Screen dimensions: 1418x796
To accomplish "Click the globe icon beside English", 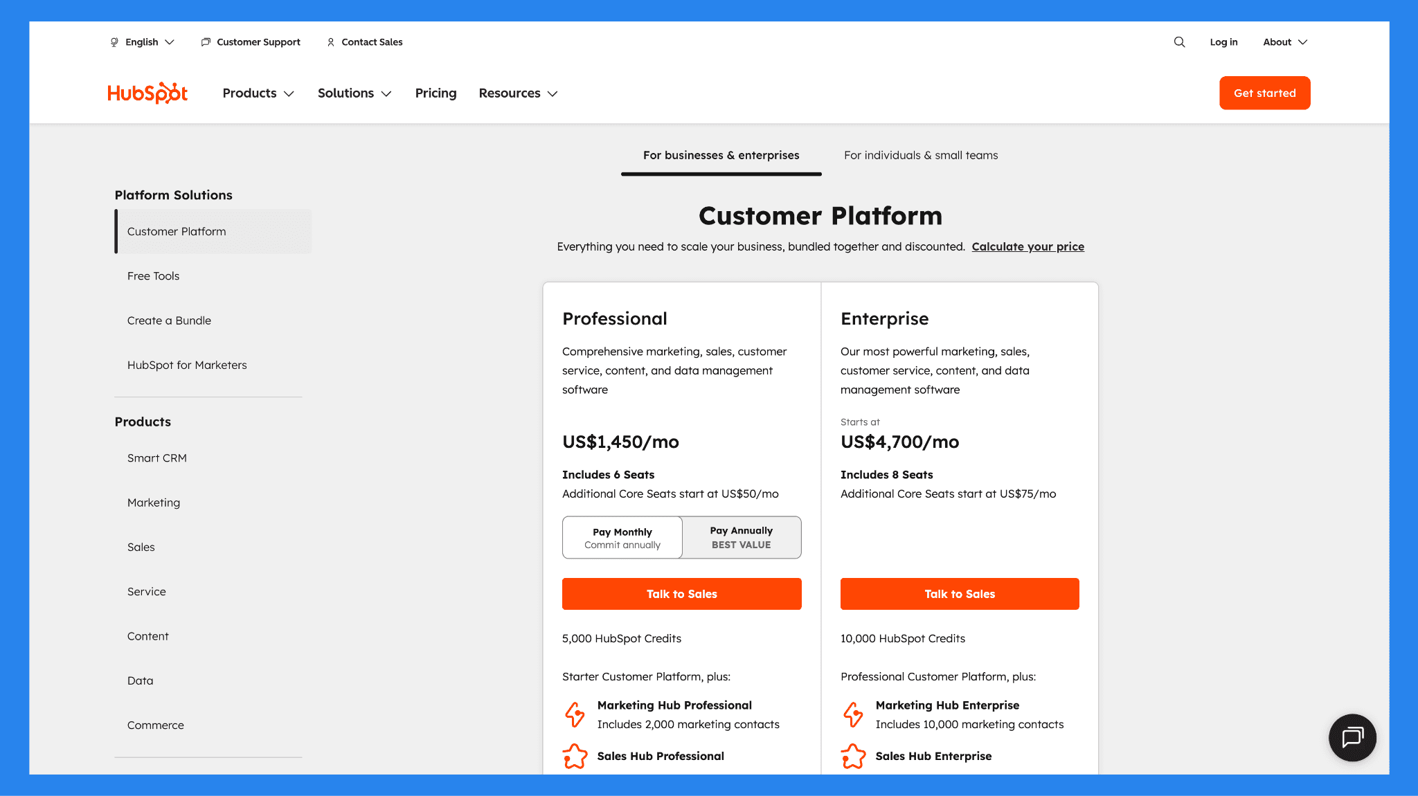I will (114, 42).
